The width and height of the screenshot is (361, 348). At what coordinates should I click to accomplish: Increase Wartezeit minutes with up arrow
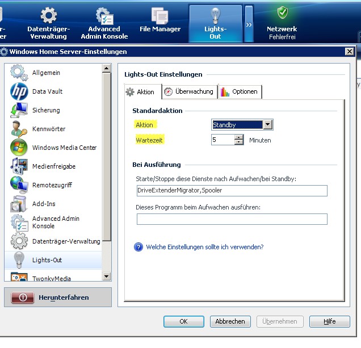coord(239,137)
